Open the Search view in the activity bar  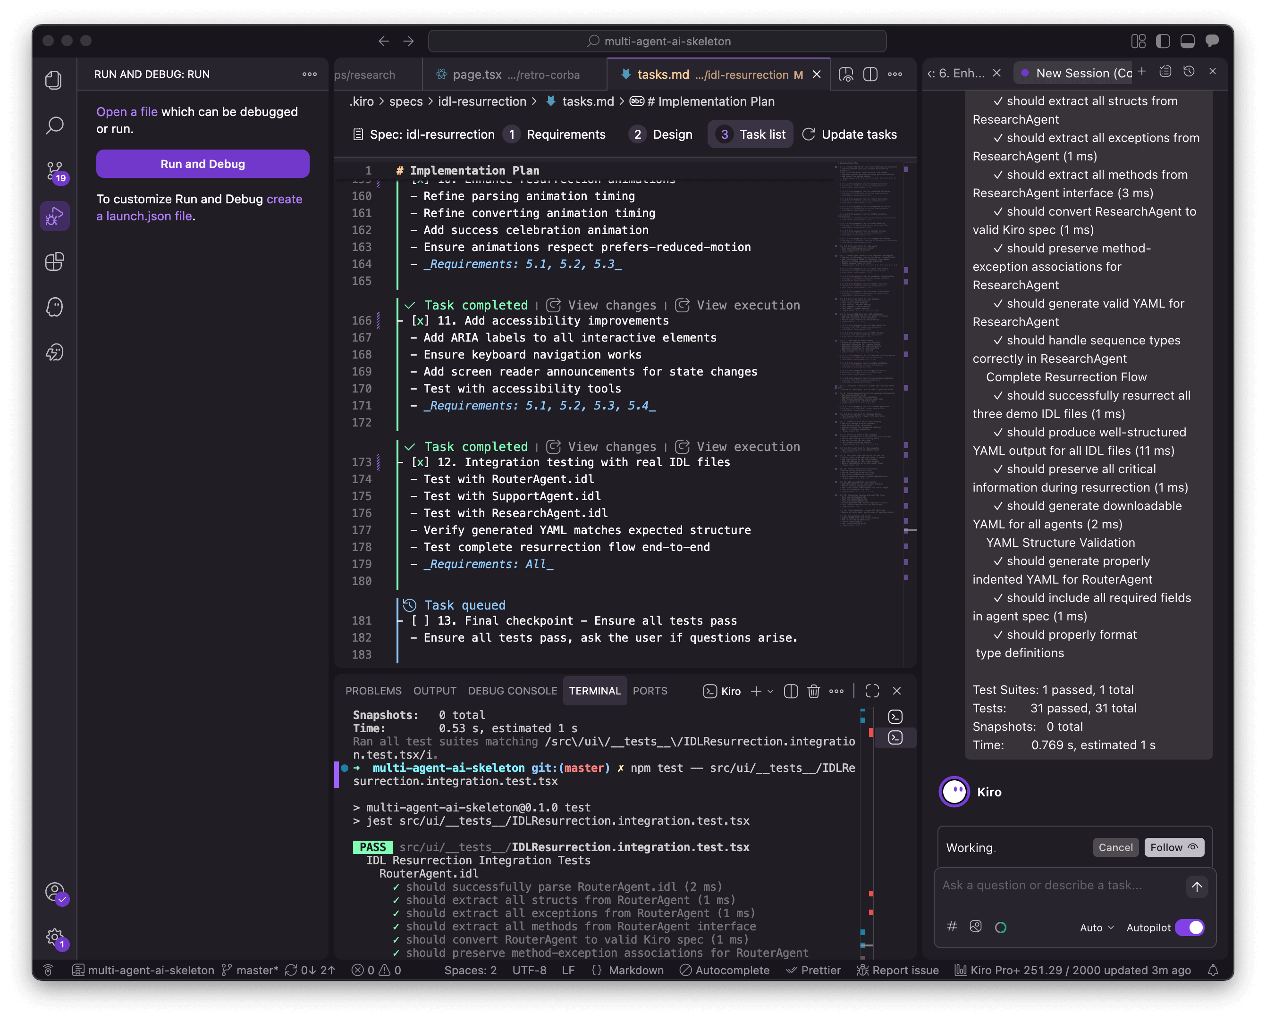[x=55, y=125]
